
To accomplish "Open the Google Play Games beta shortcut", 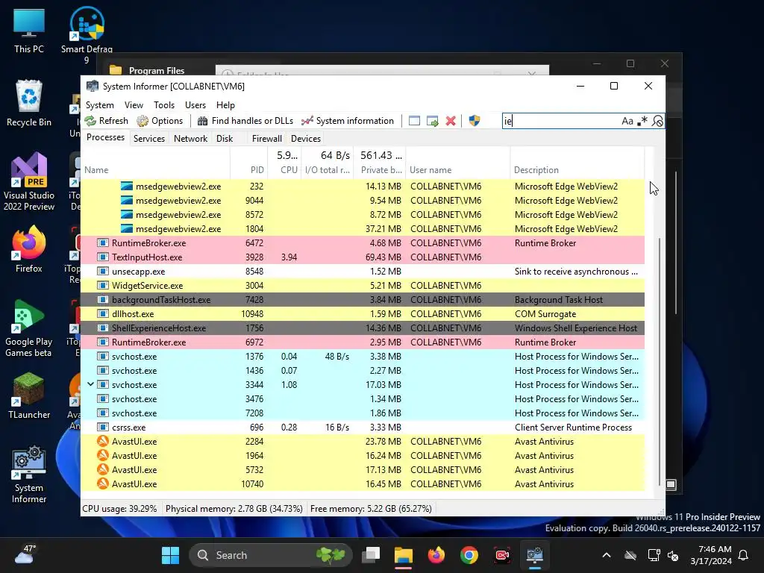I will pyautogui.click(x=29, y=328).
